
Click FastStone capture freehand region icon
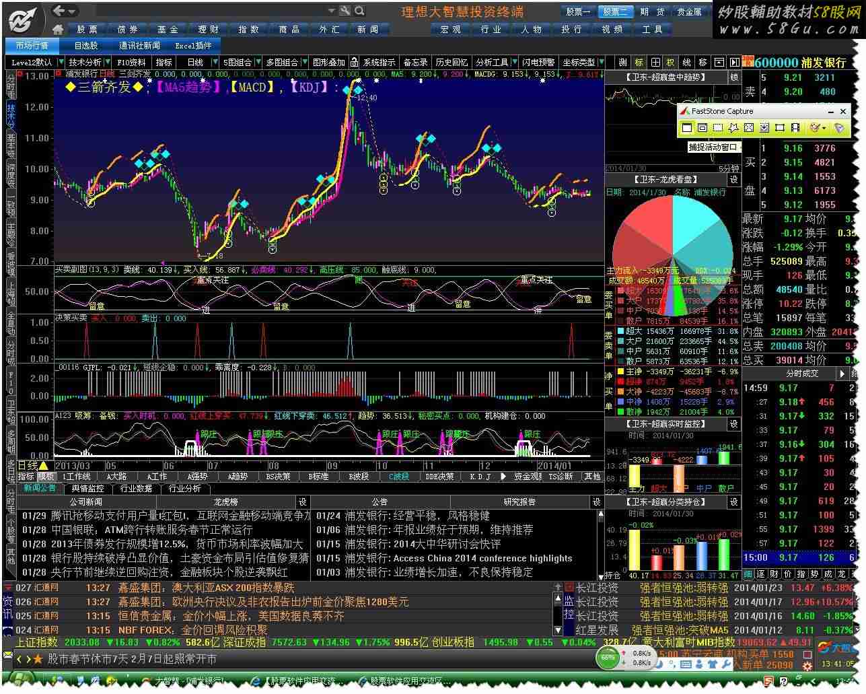[733, 127]
